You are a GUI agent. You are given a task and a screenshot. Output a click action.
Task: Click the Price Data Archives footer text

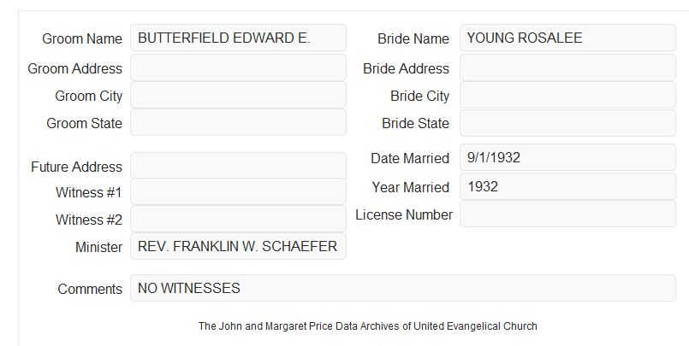[368, 326]
